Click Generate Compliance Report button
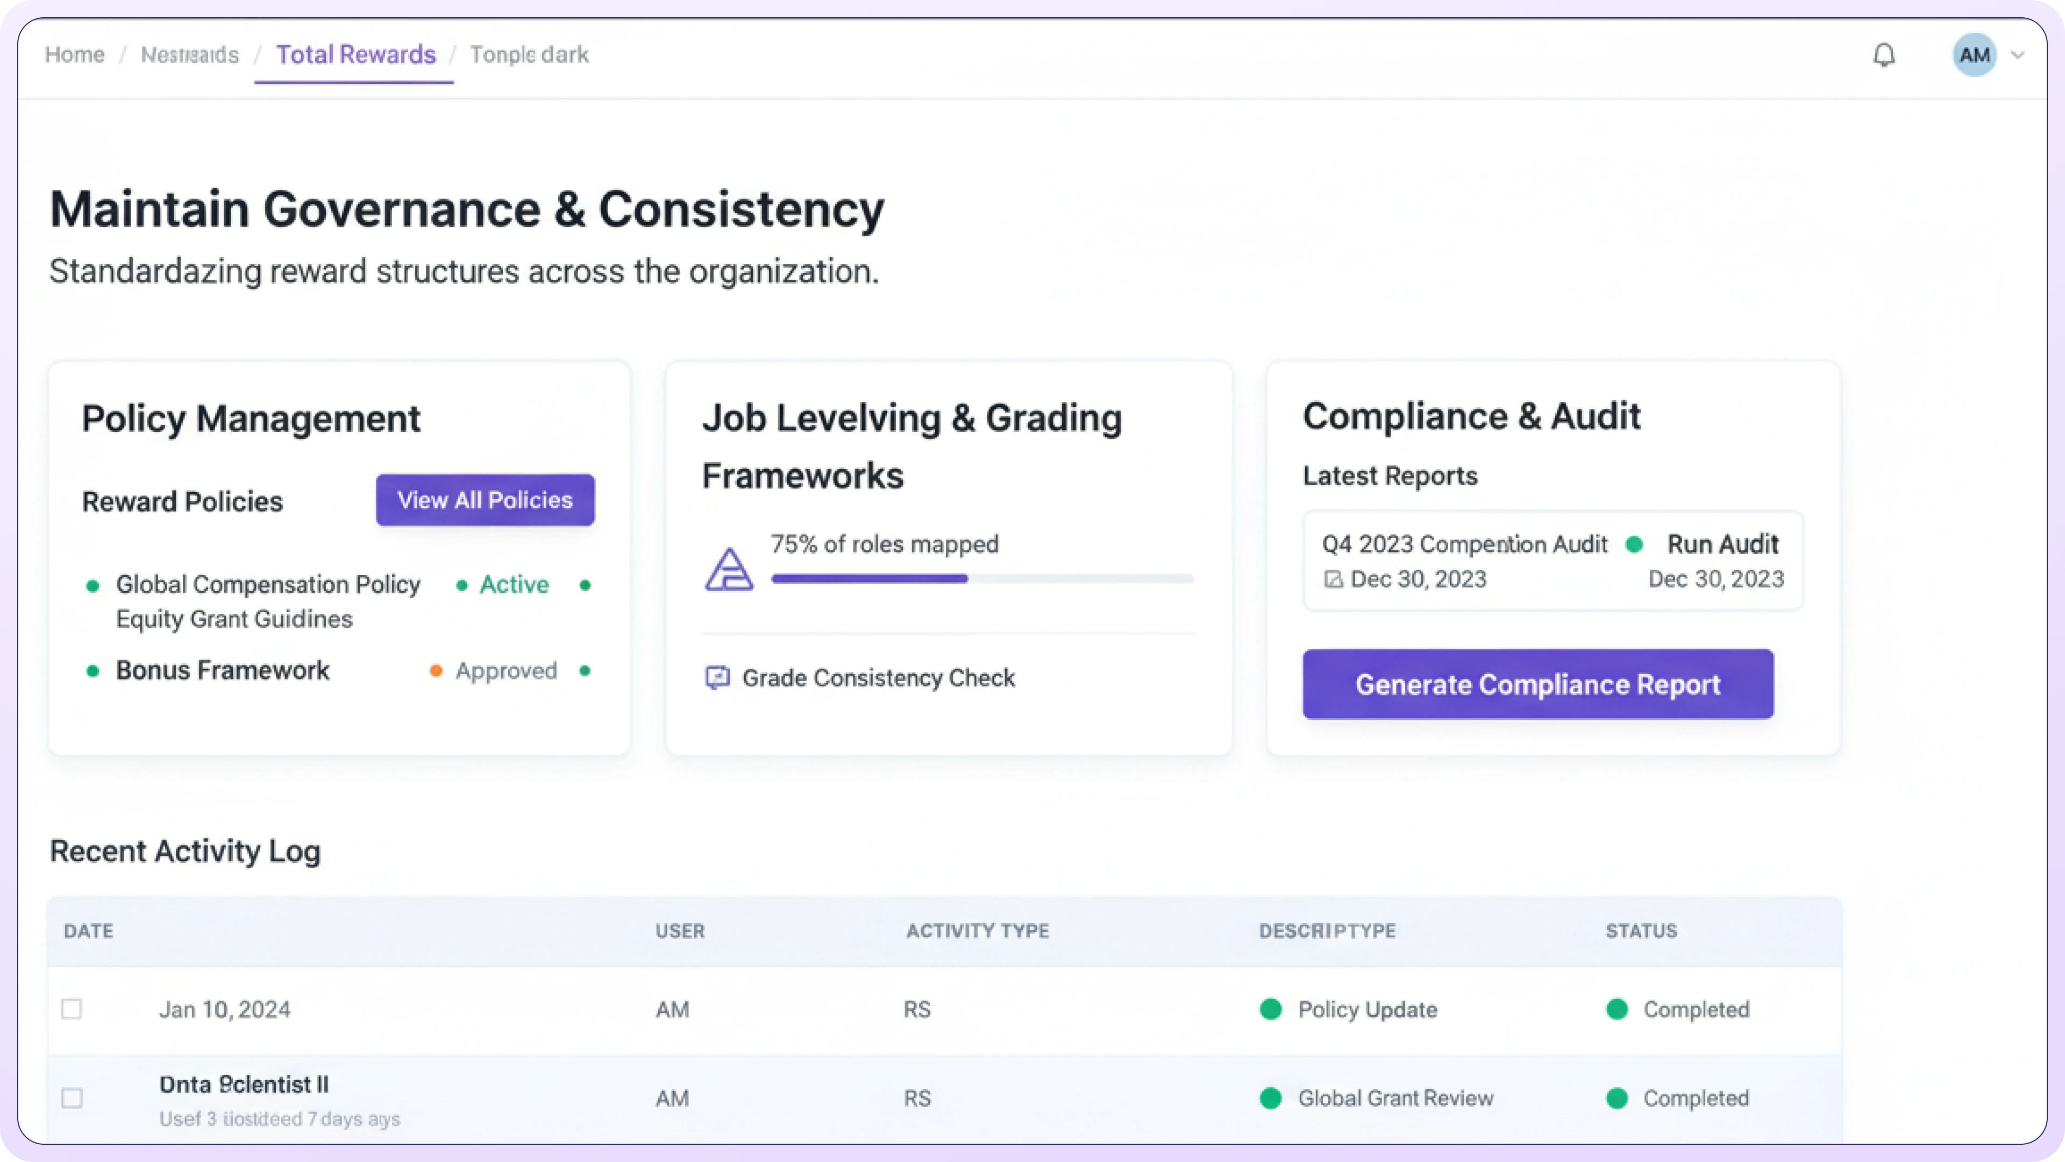 [x=1537, y=684]
